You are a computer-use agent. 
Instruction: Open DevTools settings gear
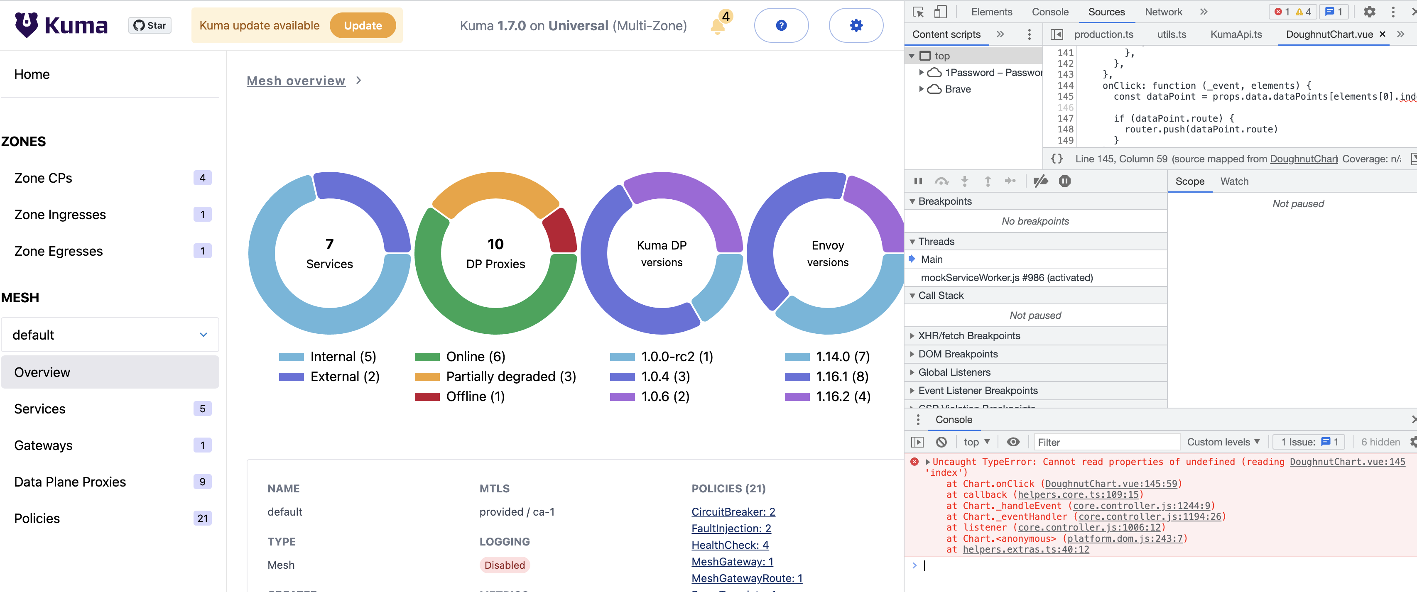click(x=1369, y=12)
